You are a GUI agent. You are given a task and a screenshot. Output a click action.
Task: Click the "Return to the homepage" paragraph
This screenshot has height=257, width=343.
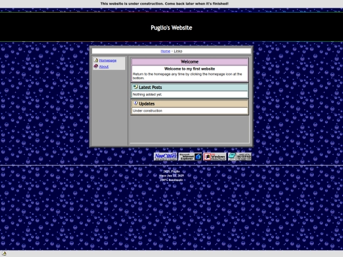coord(187,76)
